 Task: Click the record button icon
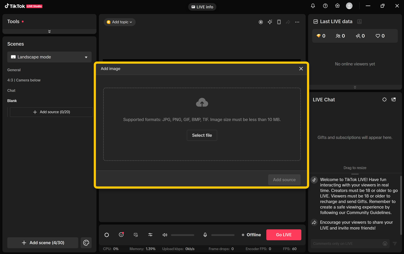[x=261, y=22]
